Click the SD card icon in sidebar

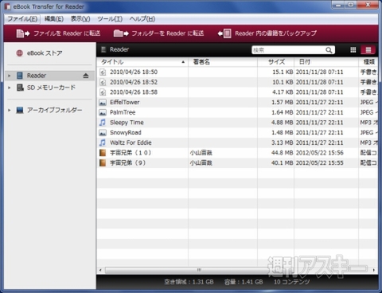click(20, 88)
